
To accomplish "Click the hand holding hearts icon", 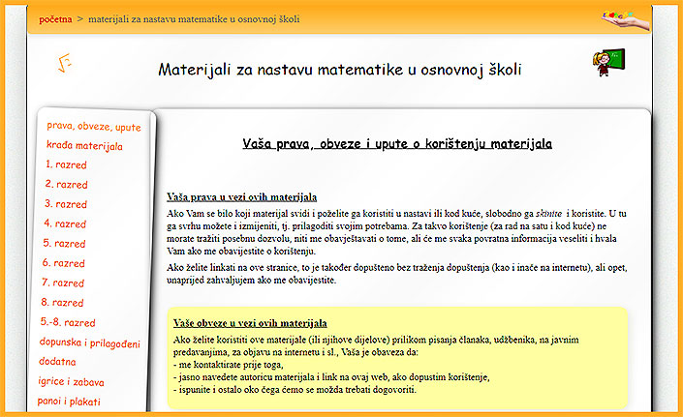I will click(x=626, y=20).
